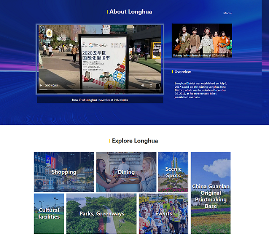Open video more options menu

click(x=159, y=85)
